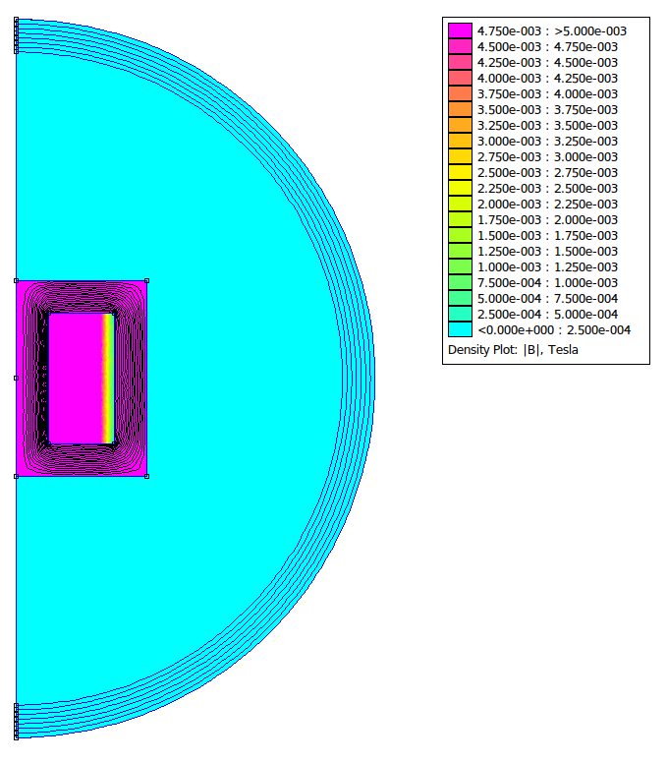Click the middle node on the rectangle's left edge
This screenshot has width=668, height=763.
pyautogui.click(x=17, y=378)
